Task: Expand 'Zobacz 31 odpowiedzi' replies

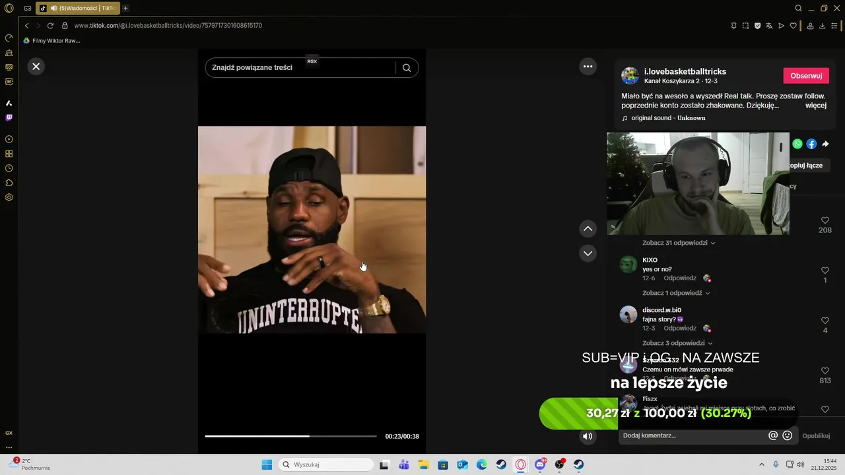Action: pos(679,243)
